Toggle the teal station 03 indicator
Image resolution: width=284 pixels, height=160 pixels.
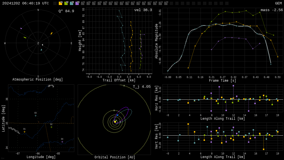pos(72,3)
